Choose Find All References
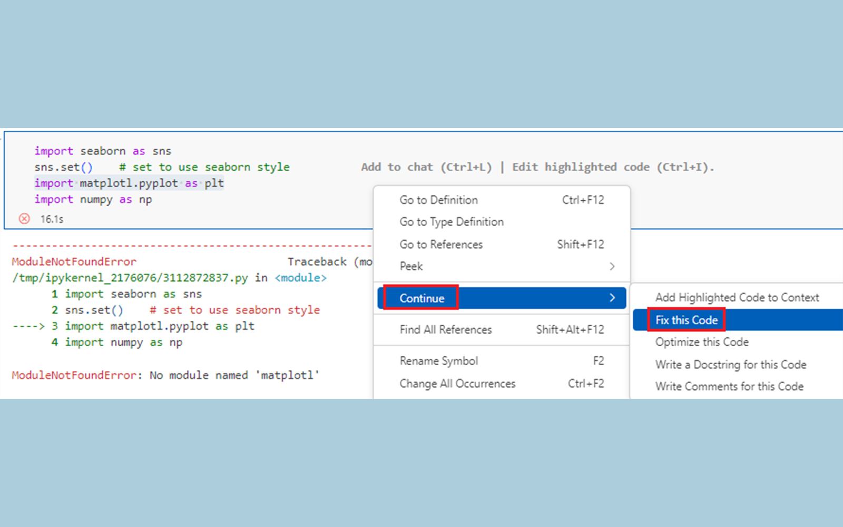The image size is (843, 527). [445, 329]
